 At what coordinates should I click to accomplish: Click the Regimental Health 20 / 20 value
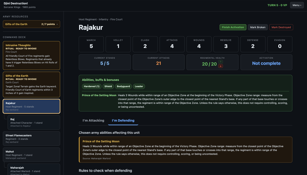point(209,64)
